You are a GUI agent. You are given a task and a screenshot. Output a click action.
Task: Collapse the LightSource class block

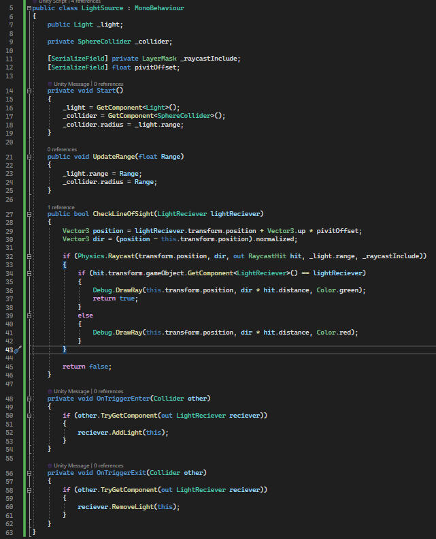[x=29, y=7]
